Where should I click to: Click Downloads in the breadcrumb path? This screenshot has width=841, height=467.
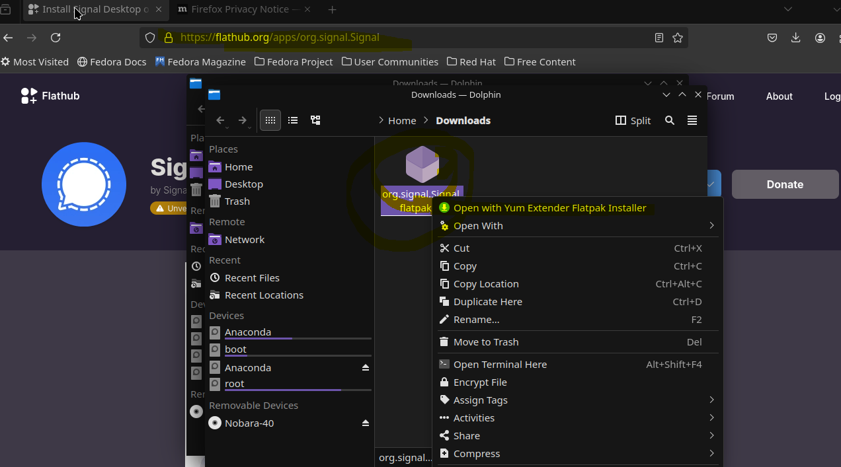(x=463, y=120)
